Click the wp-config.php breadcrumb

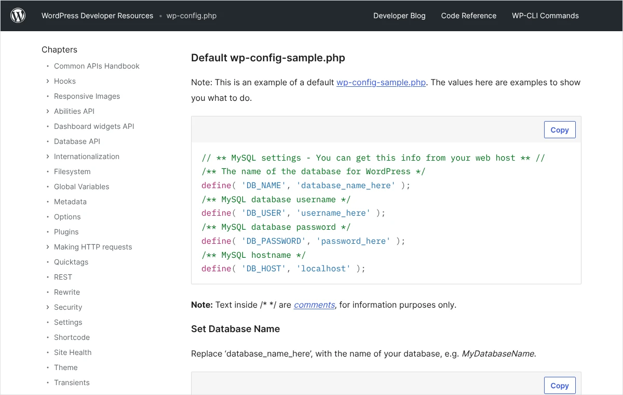(192, 16)
